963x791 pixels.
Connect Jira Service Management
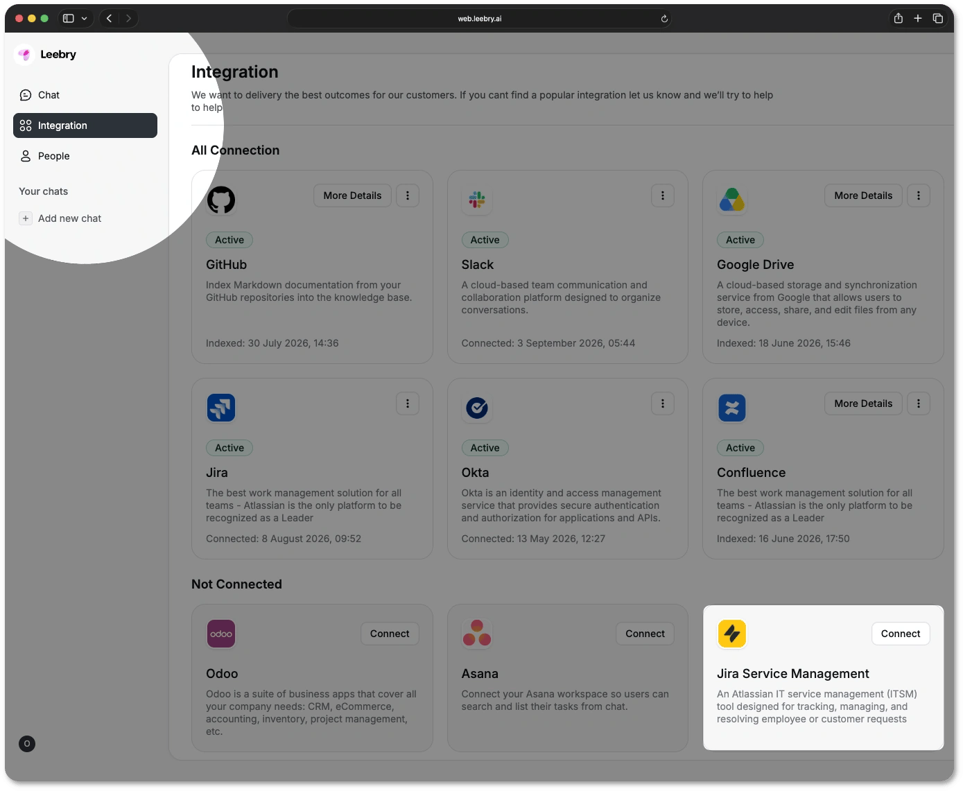(x=901, y=634)
